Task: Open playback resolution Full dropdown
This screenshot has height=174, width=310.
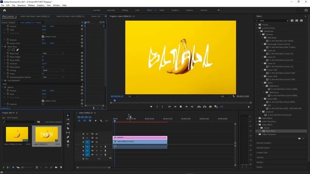Action: [225, 96]
